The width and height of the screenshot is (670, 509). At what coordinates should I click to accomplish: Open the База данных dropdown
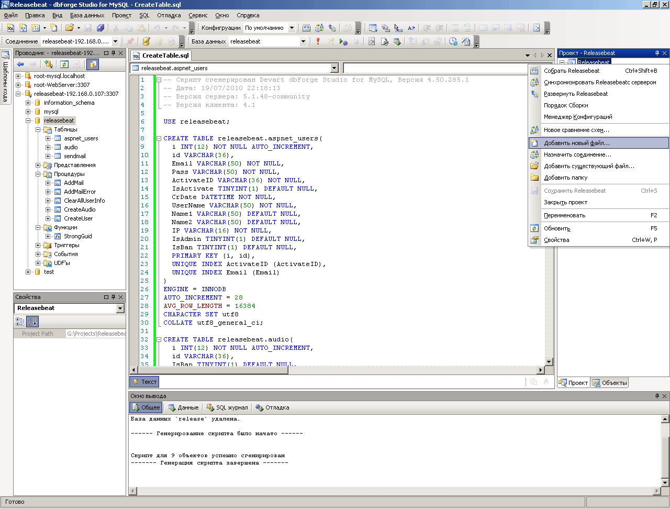[303, 41]
